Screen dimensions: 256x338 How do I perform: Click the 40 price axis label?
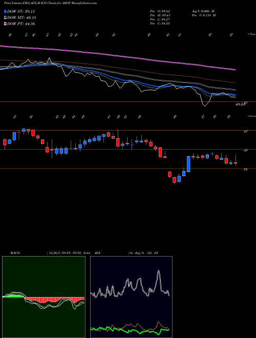[245, 150]
